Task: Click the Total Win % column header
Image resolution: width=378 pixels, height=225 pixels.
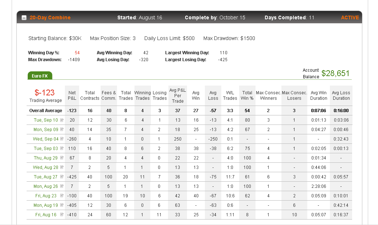Action: 247,95
